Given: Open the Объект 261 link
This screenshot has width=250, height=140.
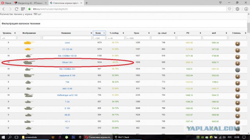Looking at the screenshot, I should pos(67,62).
